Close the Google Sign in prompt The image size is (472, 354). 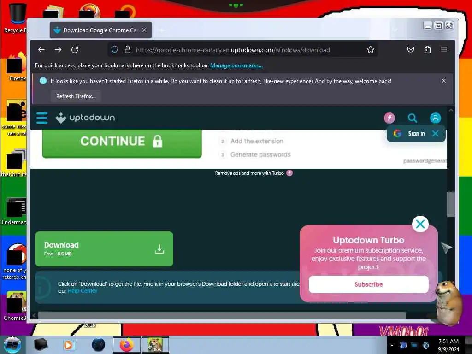pos(435,133)
